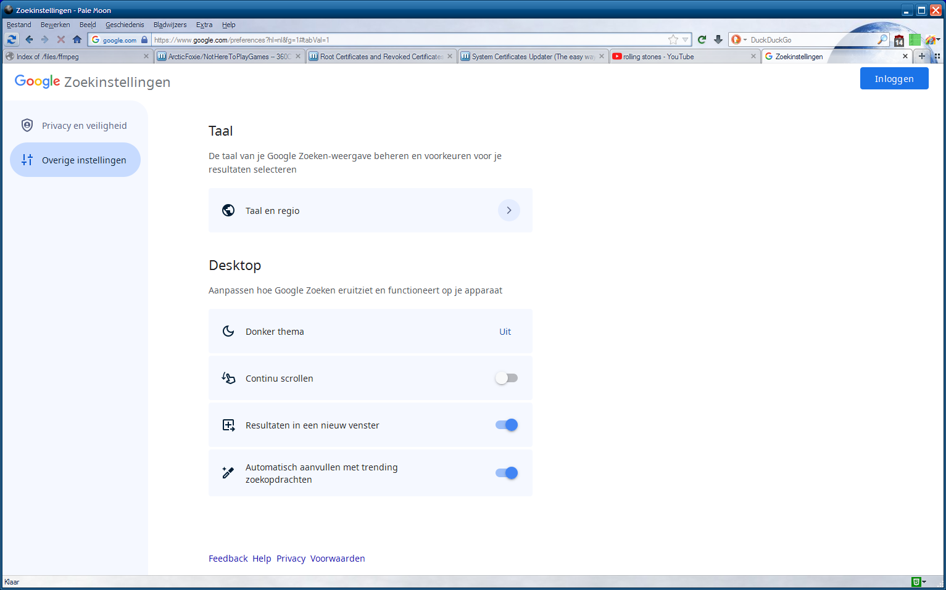Open the Voorwaarden link
Screen dimensions: 946x590
pyautogui.click(x=338, y=559)
